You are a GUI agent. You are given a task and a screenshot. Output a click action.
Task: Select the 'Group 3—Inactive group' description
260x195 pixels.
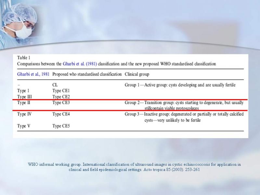click(184, 117)
